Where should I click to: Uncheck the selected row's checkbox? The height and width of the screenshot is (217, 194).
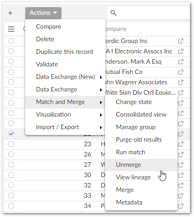pos(11,134)
